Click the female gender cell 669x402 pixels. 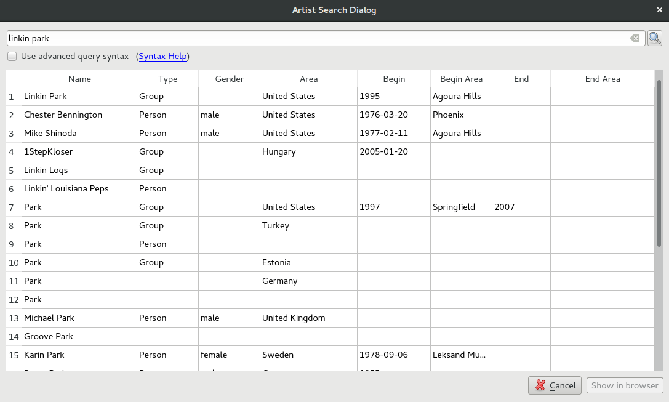pyautogui.click(x=229, y=355)
